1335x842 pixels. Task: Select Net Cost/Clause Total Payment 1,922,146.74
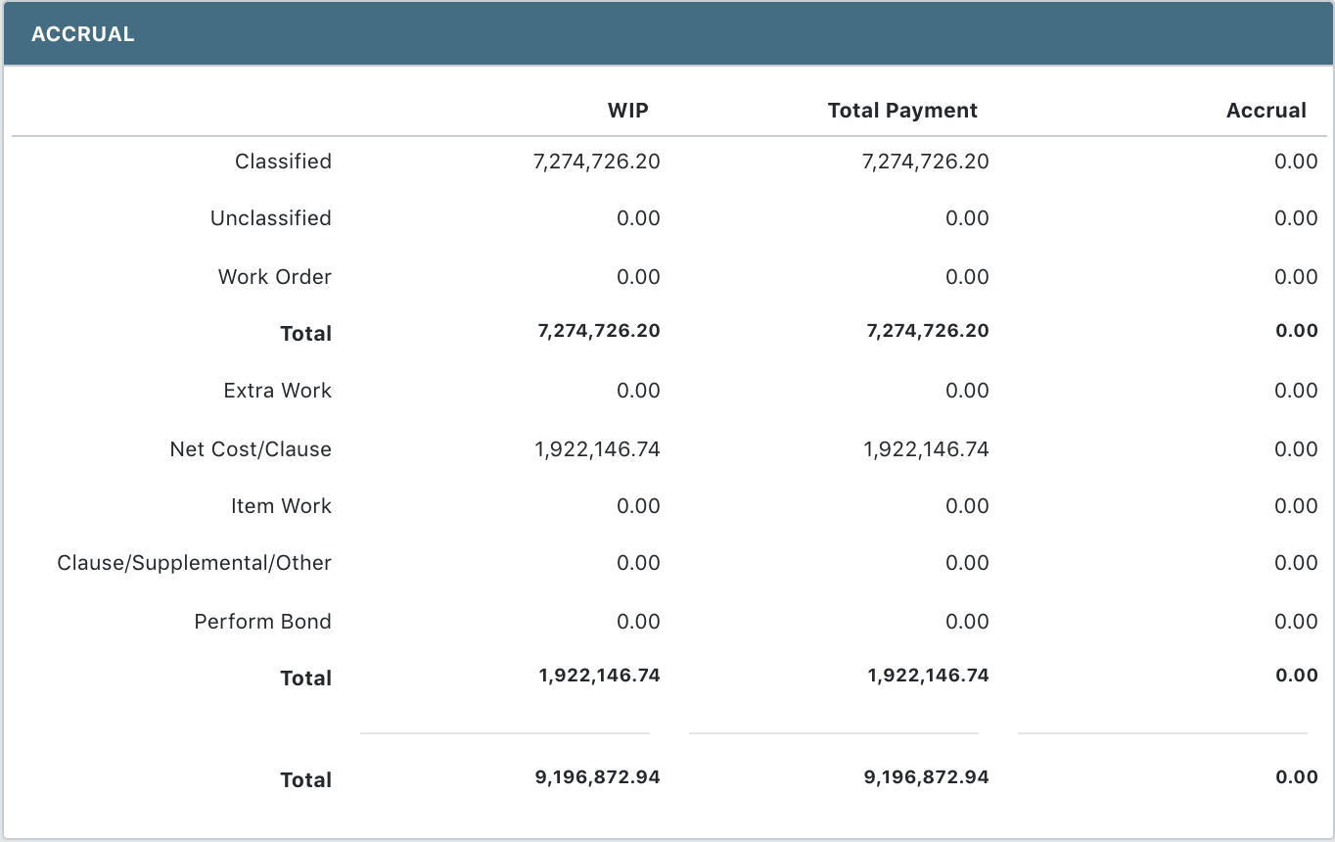point(927,449)
